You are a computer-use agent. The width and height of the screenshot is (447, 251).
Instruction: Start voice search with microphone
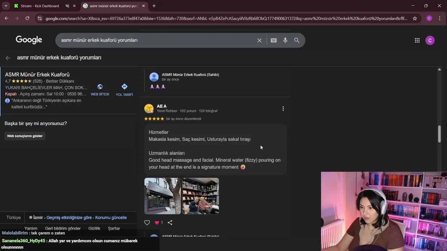(x=285, y=40)
